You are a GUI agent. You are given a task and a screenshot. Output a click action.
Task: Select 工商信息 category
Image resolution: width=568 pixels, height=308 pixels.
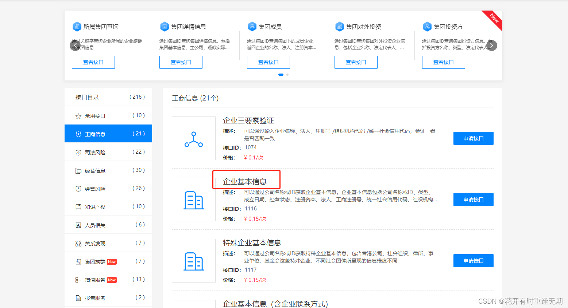[108, 134]
